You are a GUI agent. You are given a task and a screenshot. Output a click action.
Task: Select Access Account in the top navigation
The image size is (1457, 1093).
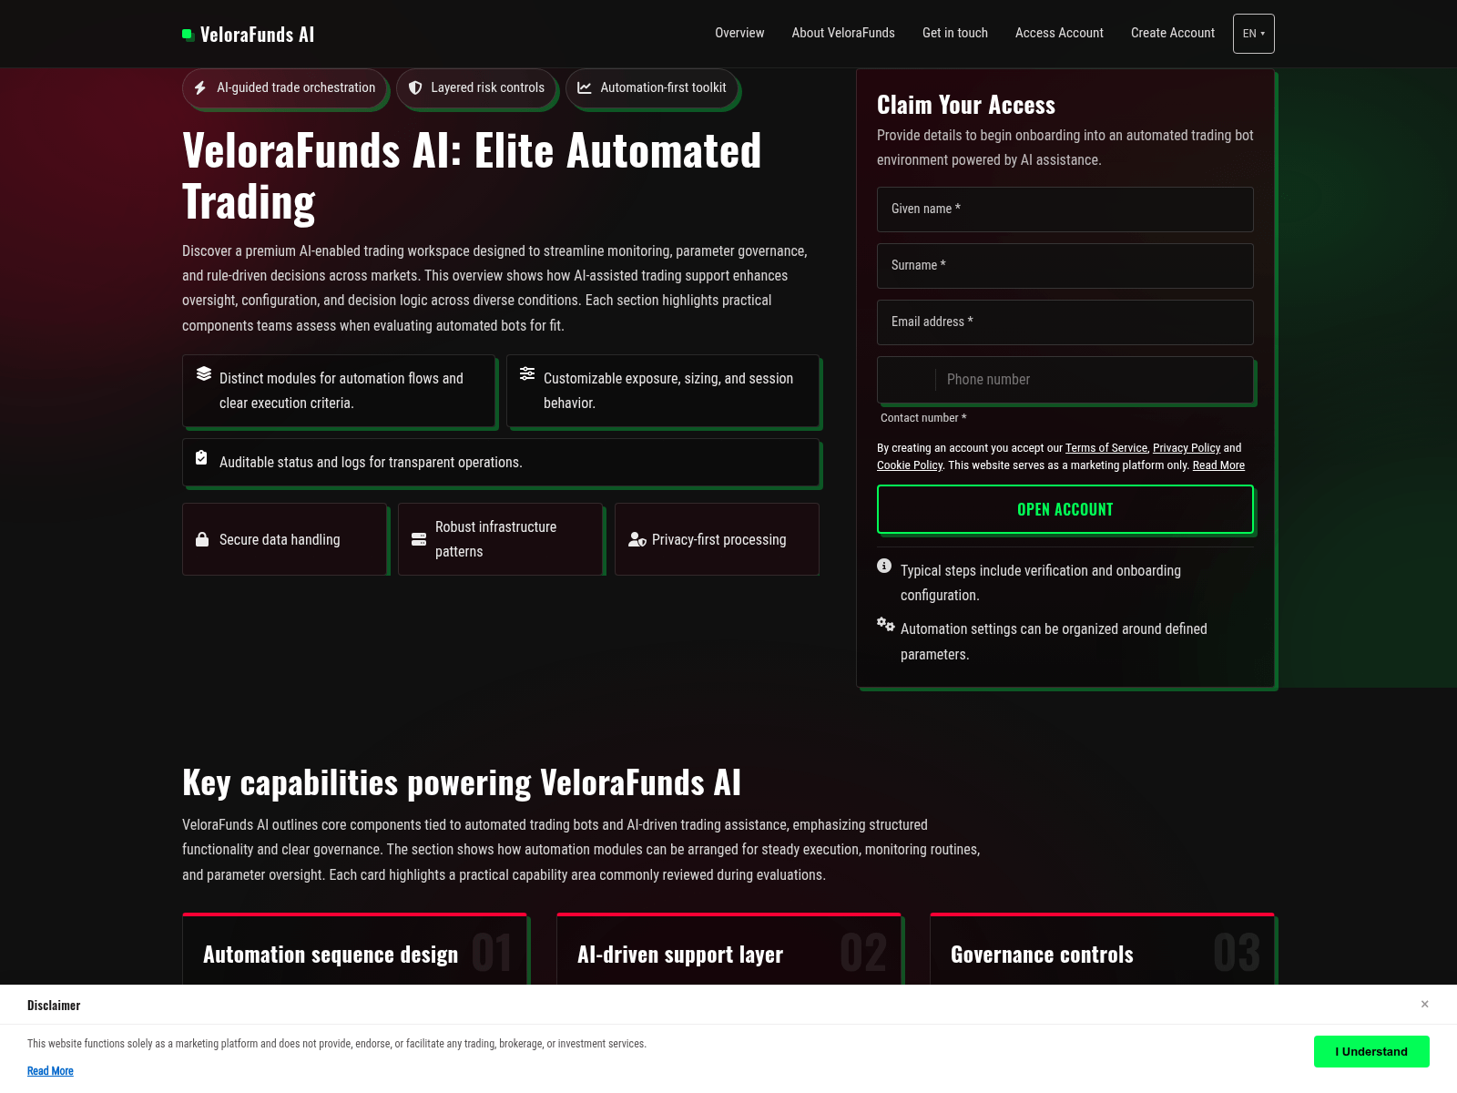1059,33
